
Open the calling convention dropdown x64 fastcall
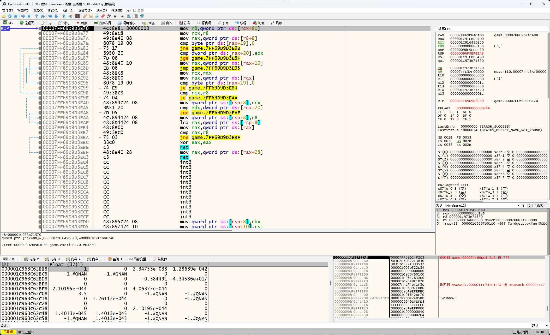518,206
